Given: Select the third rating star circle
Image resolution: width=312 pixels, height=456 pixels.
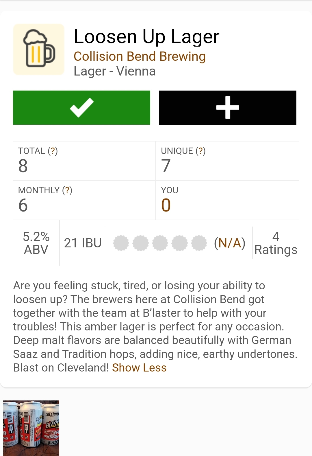Looking at the screenshot, I should click(160, 243).
